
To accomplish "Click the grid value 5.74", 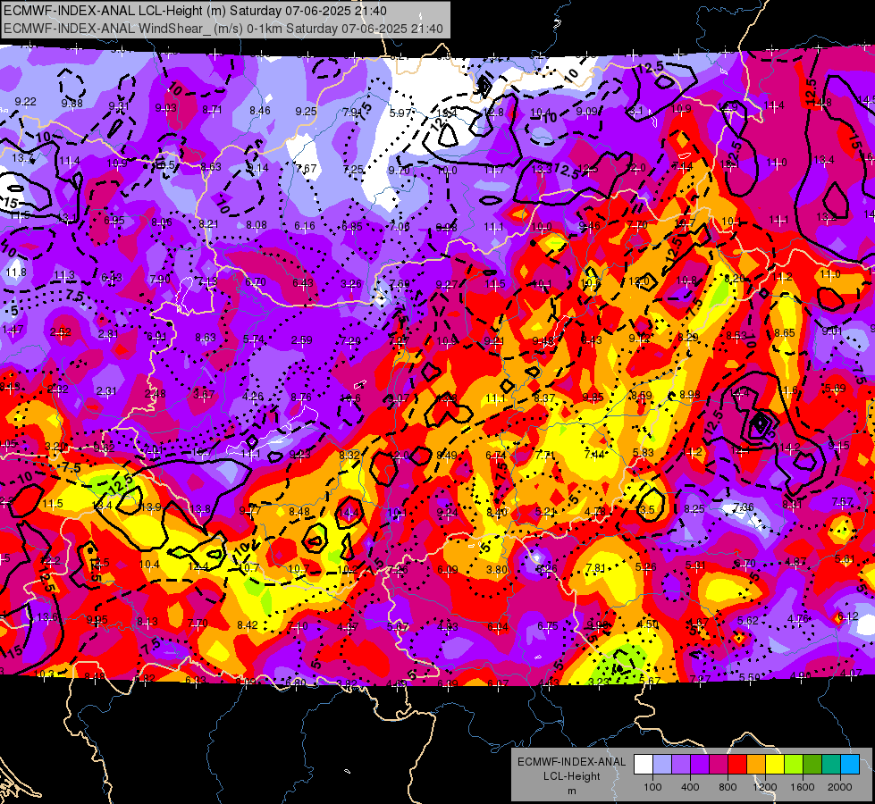I will tap(253, 339).
